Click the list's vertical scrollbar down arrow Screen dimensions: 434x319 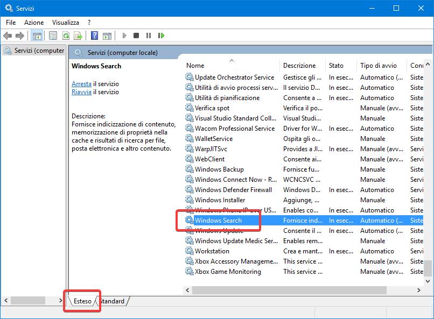pos(428,281)
